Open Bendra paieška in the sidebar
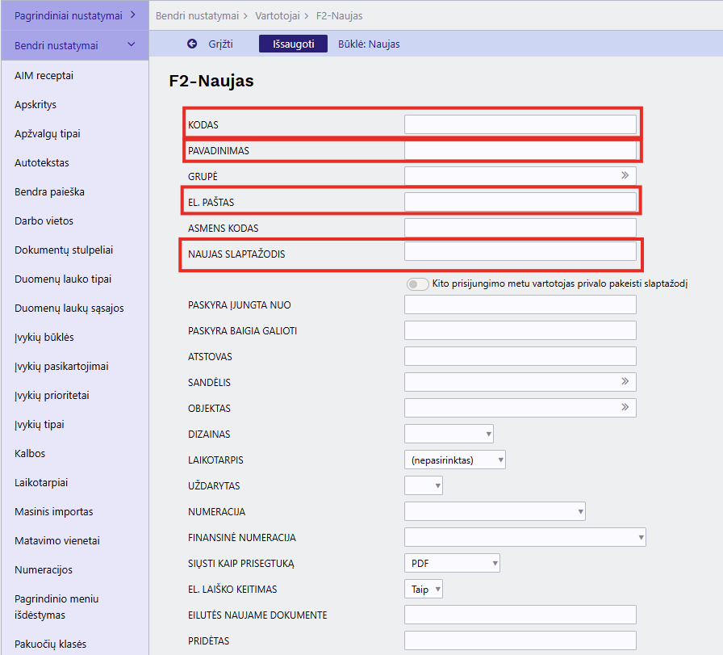The image size is (723, 655). (x=49, y=192)
